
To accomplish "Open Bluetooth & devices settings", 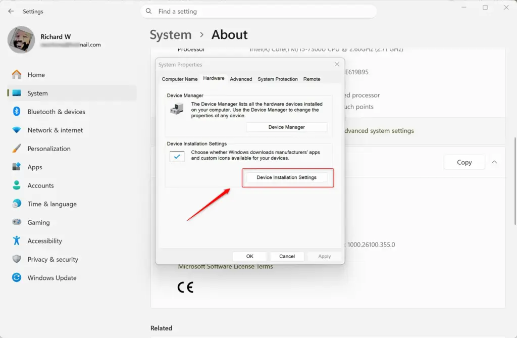I will coord(72,112).
